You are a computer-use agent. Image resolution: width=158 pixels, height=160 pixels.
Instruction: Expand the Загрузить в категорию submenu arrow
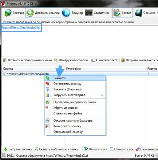[x=102, y=95]
